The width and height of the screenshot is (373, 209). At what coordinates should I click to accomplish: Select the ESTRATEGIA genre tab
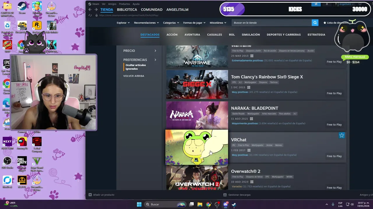316,35
